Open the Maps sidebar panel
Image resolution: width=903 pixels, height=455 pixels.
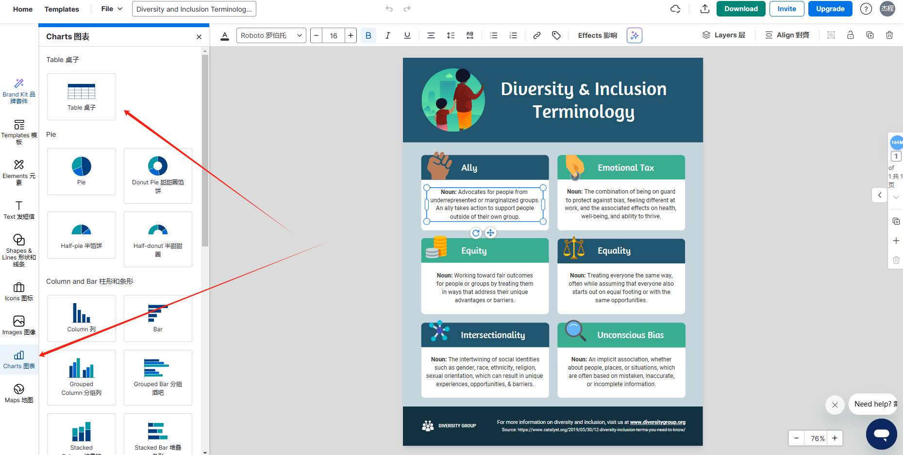[19, 393]
